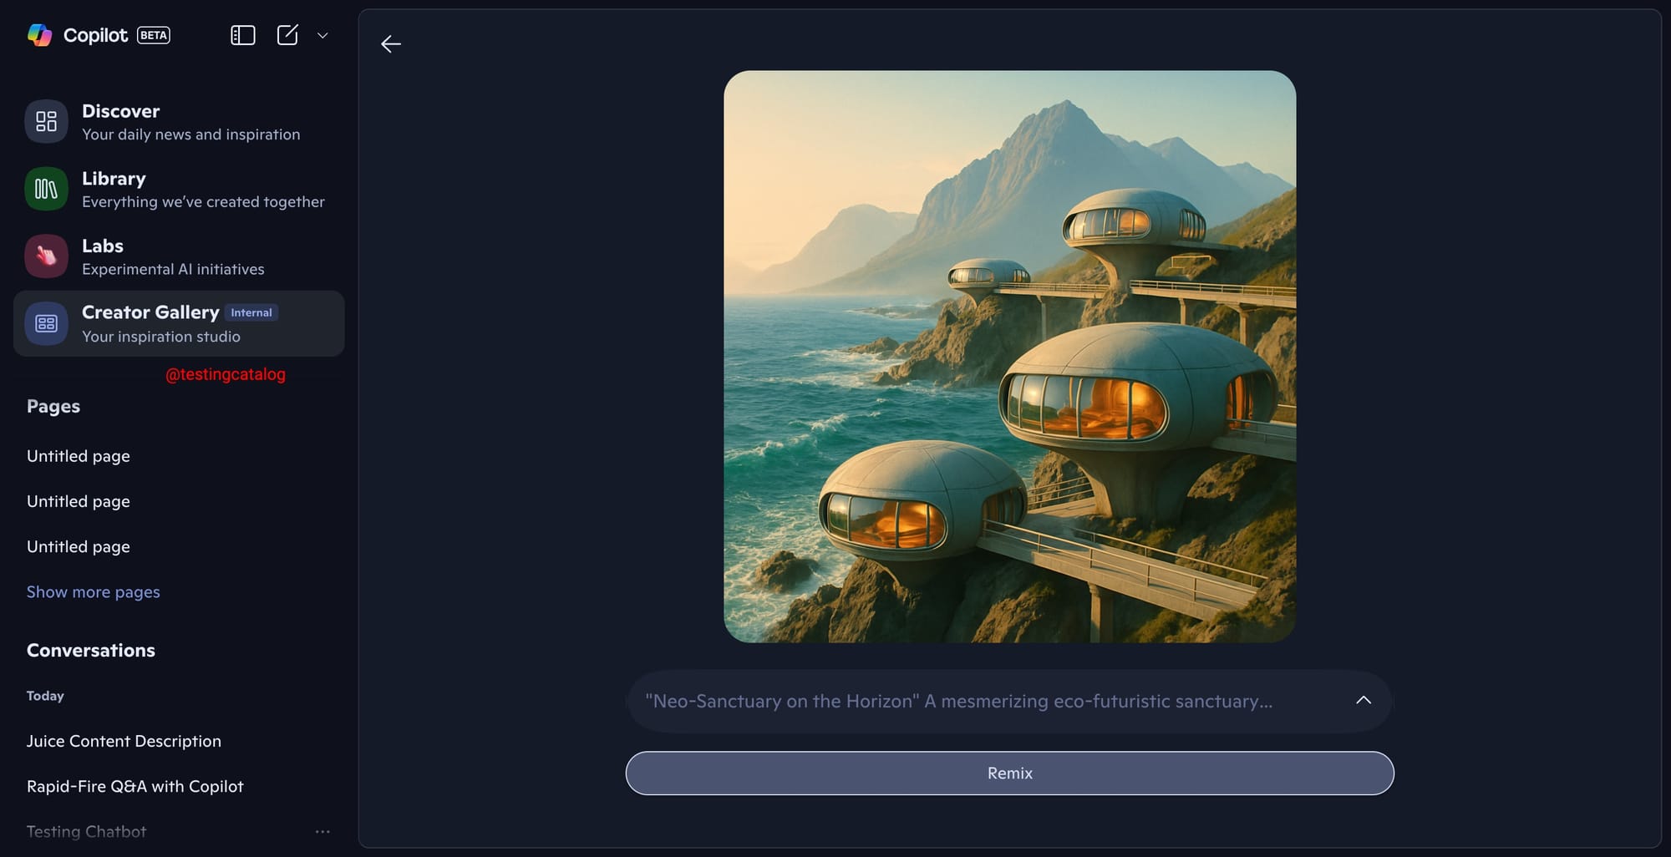Open the dropdown chevron beside compose icon
Image resolution: width=1671 pixels, height=857 pixels.
(x=323, y=35)
